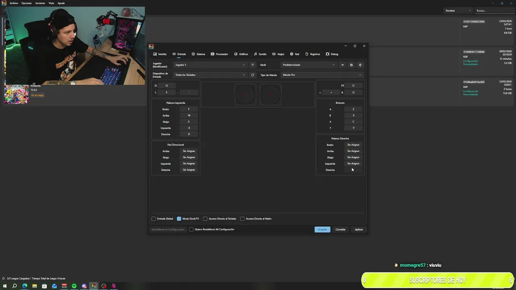Viewport: 516px width, 290px height.
Task: Click the left stick preview circle
Action: click(245, 95)
